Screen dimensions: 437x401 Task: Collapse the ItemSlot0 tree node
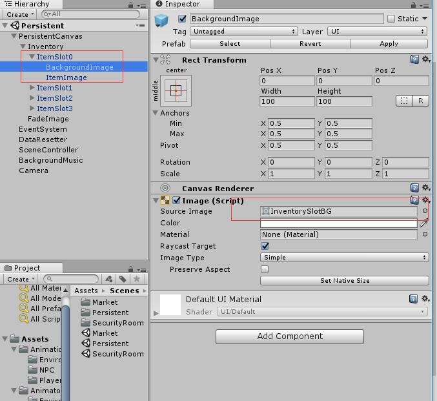click(32, 57)
